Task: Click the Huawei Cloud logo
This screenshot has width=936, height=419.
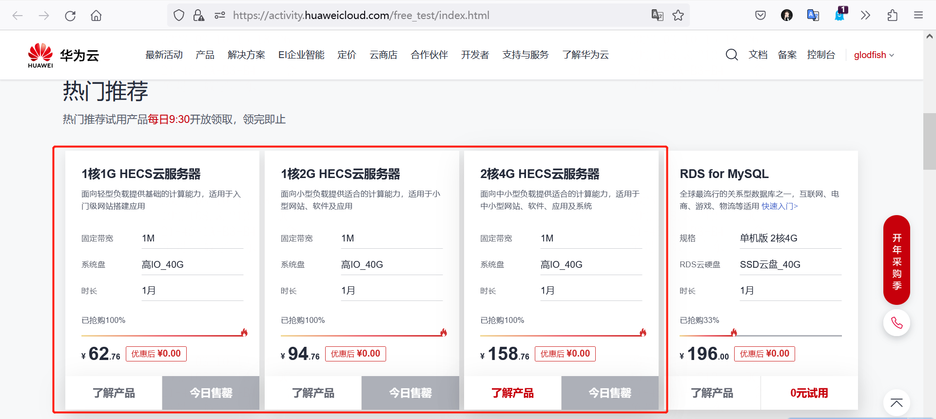Action: tap(63, 55)
